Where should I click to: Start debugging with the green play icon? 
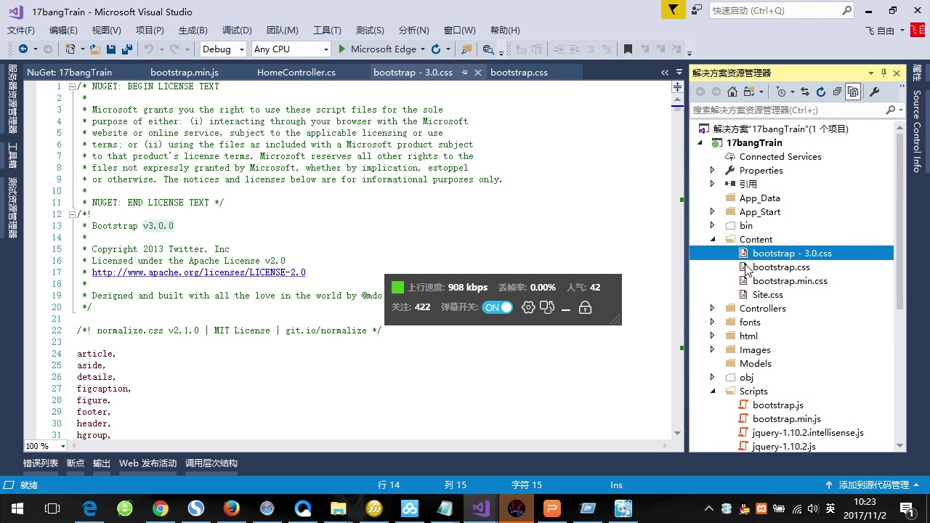click(x=342, y=49)
